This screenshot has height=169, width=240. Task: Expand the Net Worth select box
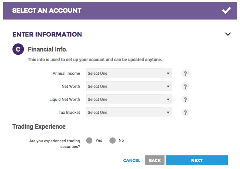point(129,86)
